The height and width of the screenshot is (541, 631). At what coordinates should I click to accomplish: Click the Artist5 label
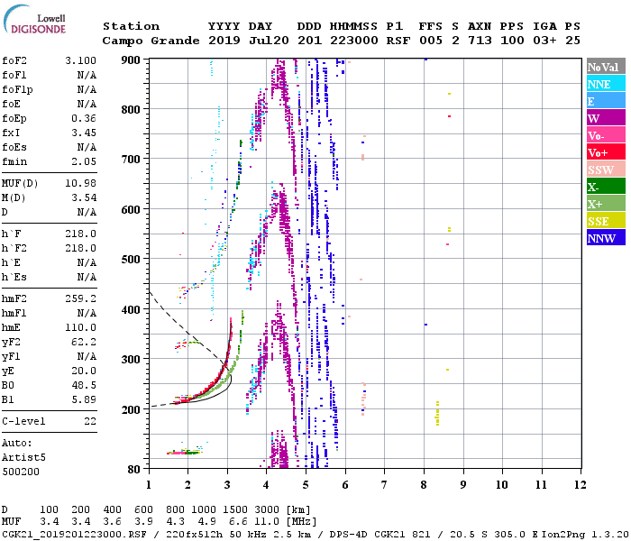23,458
